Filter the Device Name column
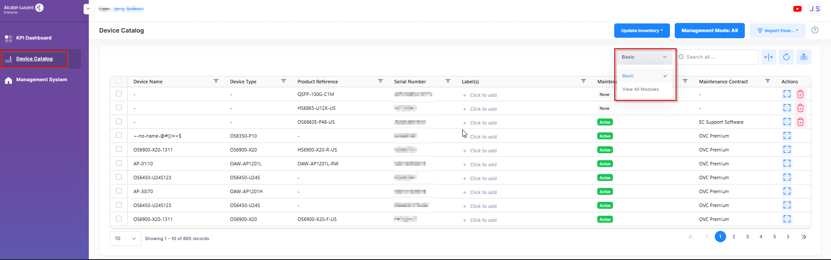Image resolution: width=831 pixels, height=260 pixels. (x=216, y=81)
